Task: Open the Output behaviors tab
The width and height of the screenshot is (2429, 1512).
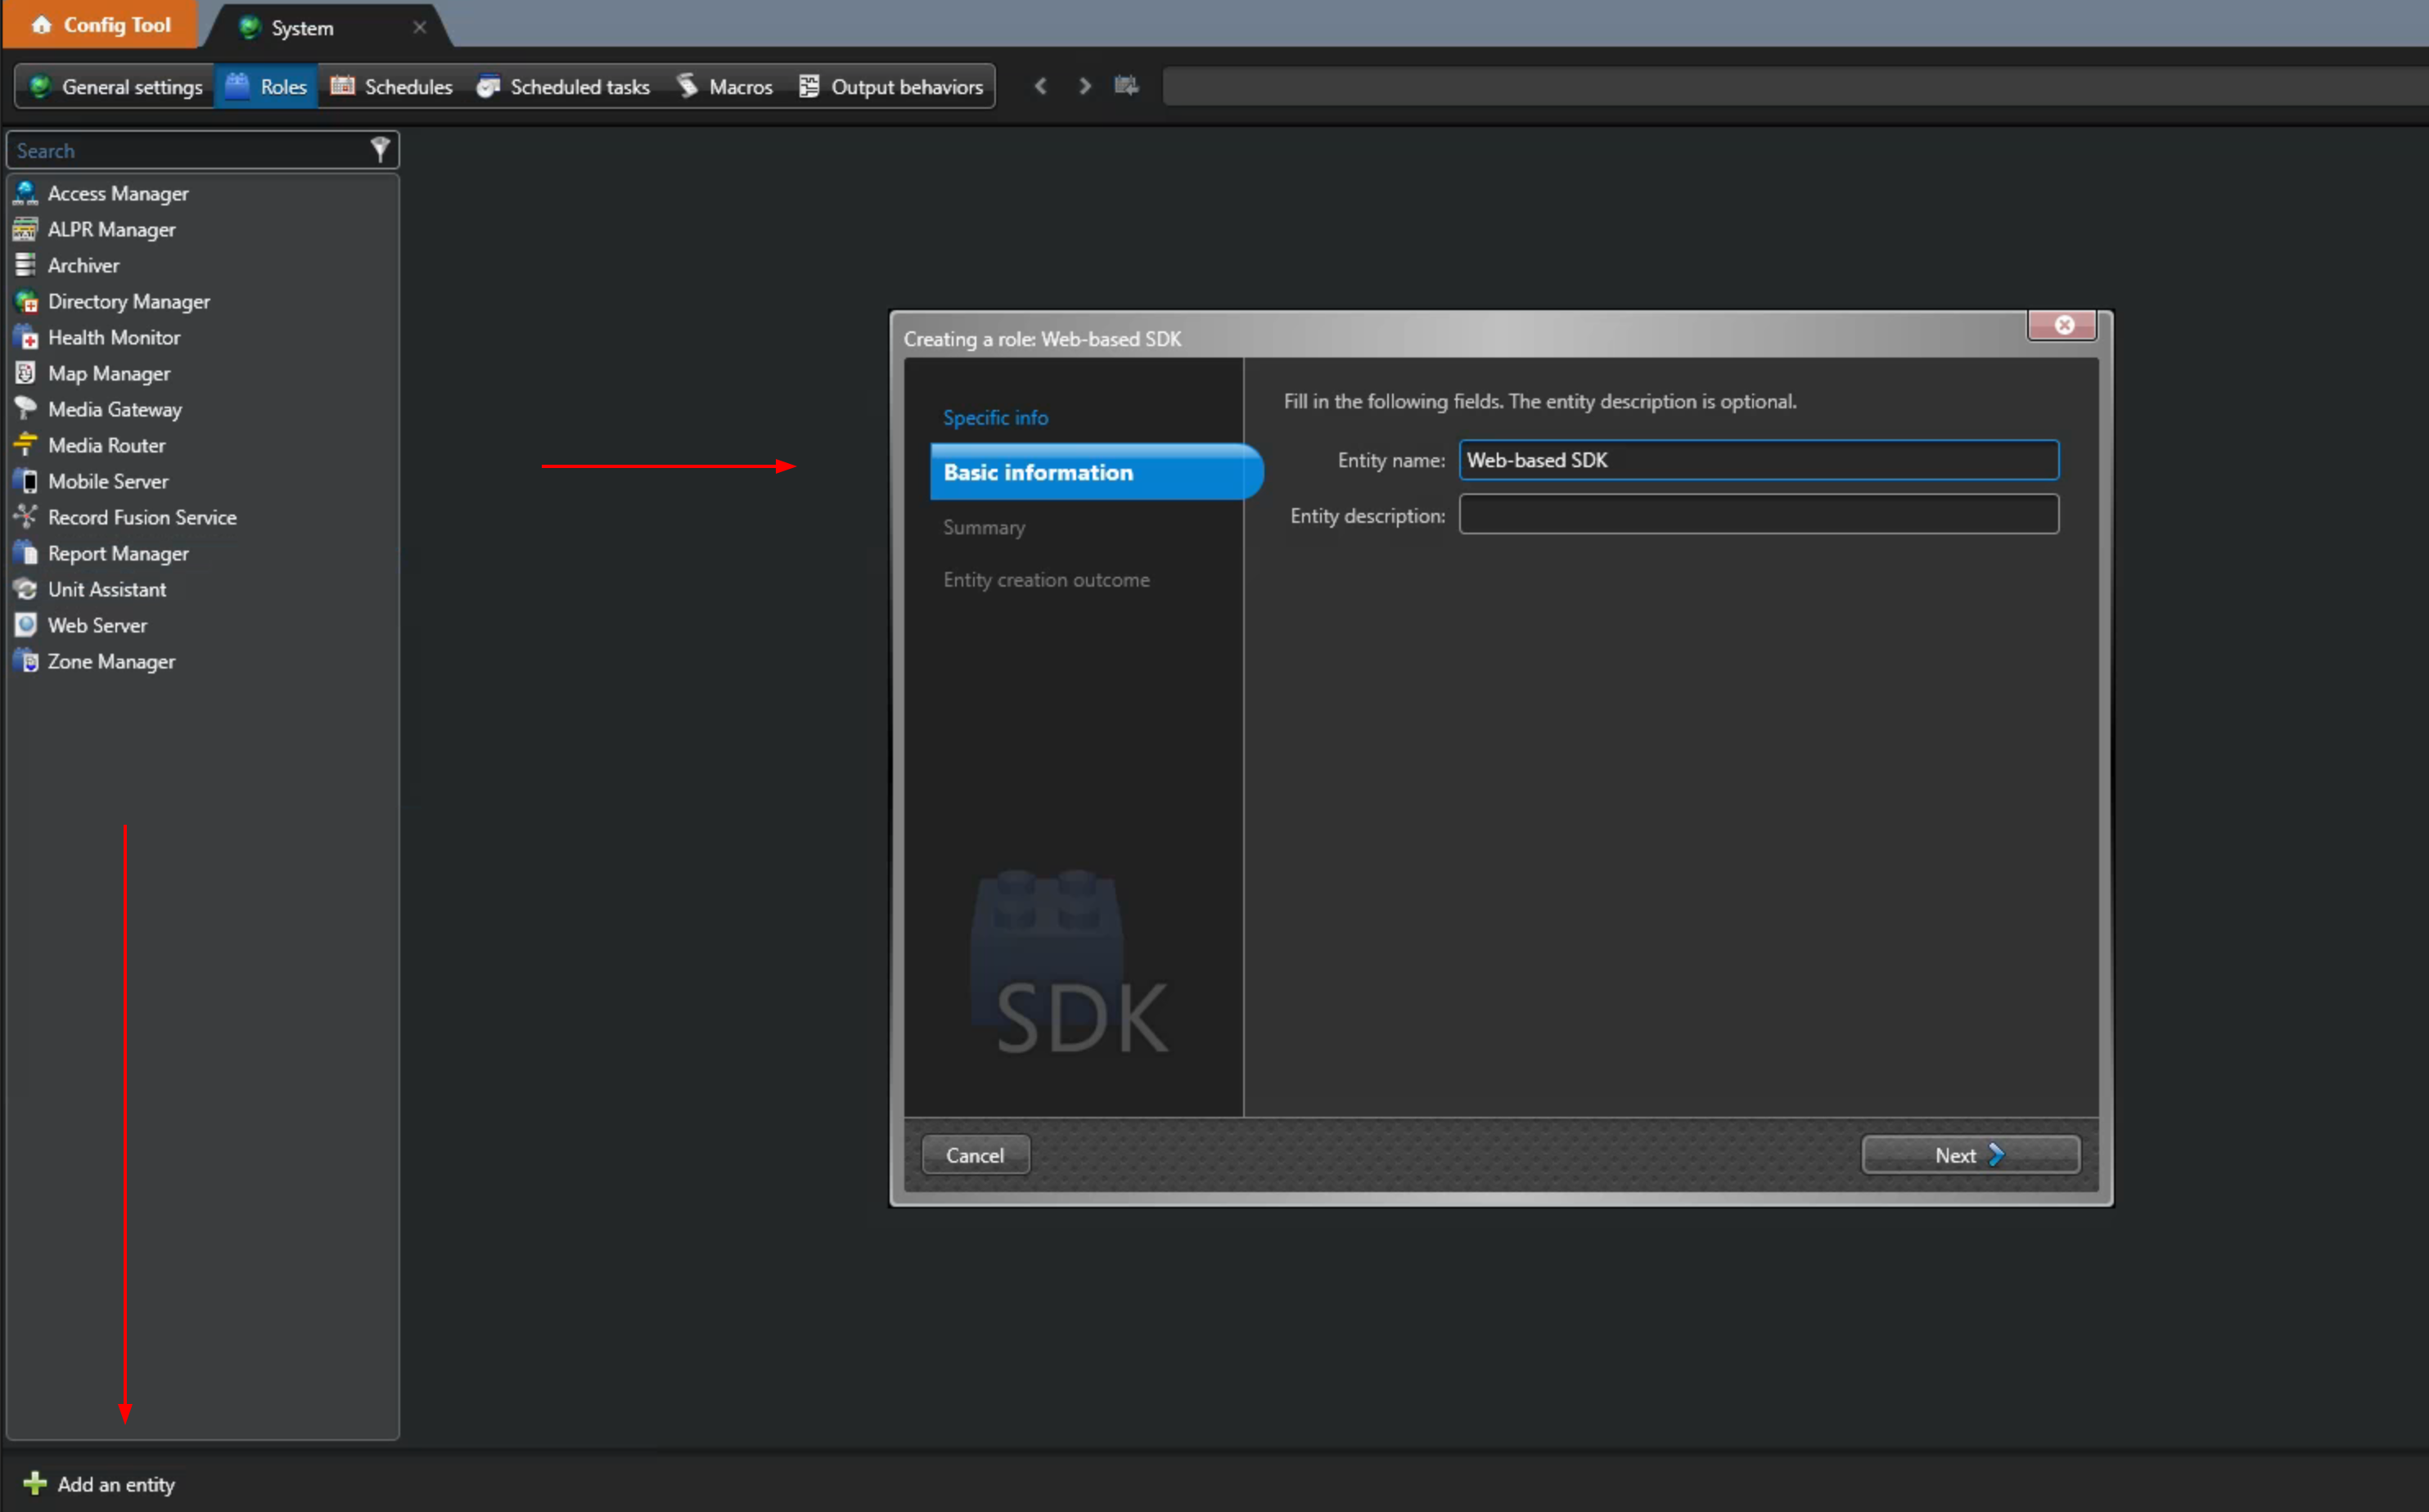Action: pyautogui.click(x=890, y=87)
